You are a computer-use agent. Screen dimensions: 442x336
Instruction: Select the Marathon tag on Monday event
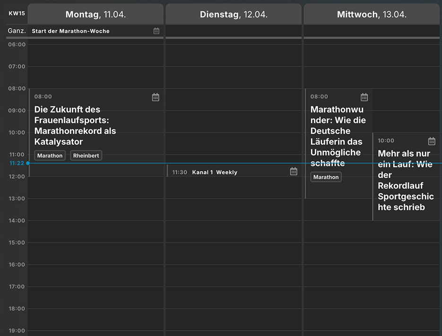click(50, 155)
